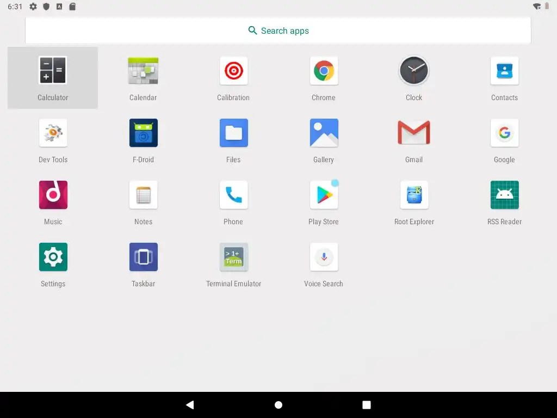This screenshot has width=557, height=418.
Task: Click the SD card status bar icon
Action: pyautogui.click(x=72, y=7)
